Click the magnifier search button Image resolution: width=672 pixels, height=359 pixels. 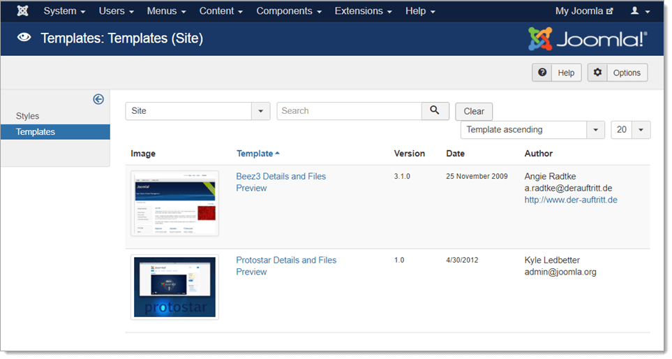click(x=435, y=110)
